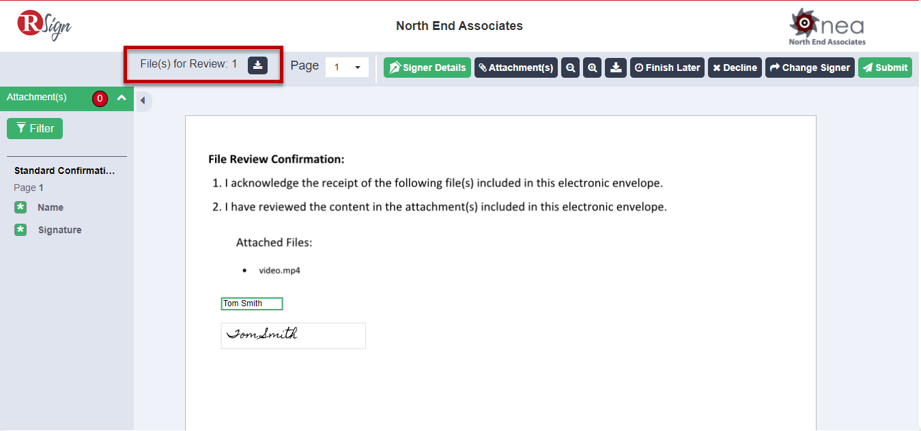Zoom out of the document
This screenshot has width=921, height=431.
click(570, 68)
